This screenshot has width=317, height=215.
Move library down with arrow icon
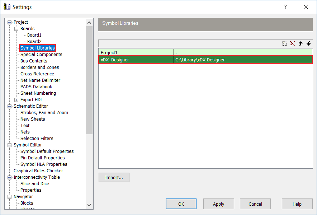tap(308, 43)
